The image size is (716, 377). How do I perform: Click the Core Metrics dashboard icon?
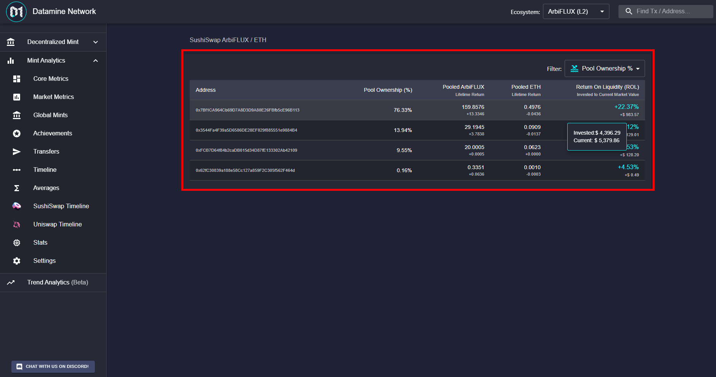(17, 79)
